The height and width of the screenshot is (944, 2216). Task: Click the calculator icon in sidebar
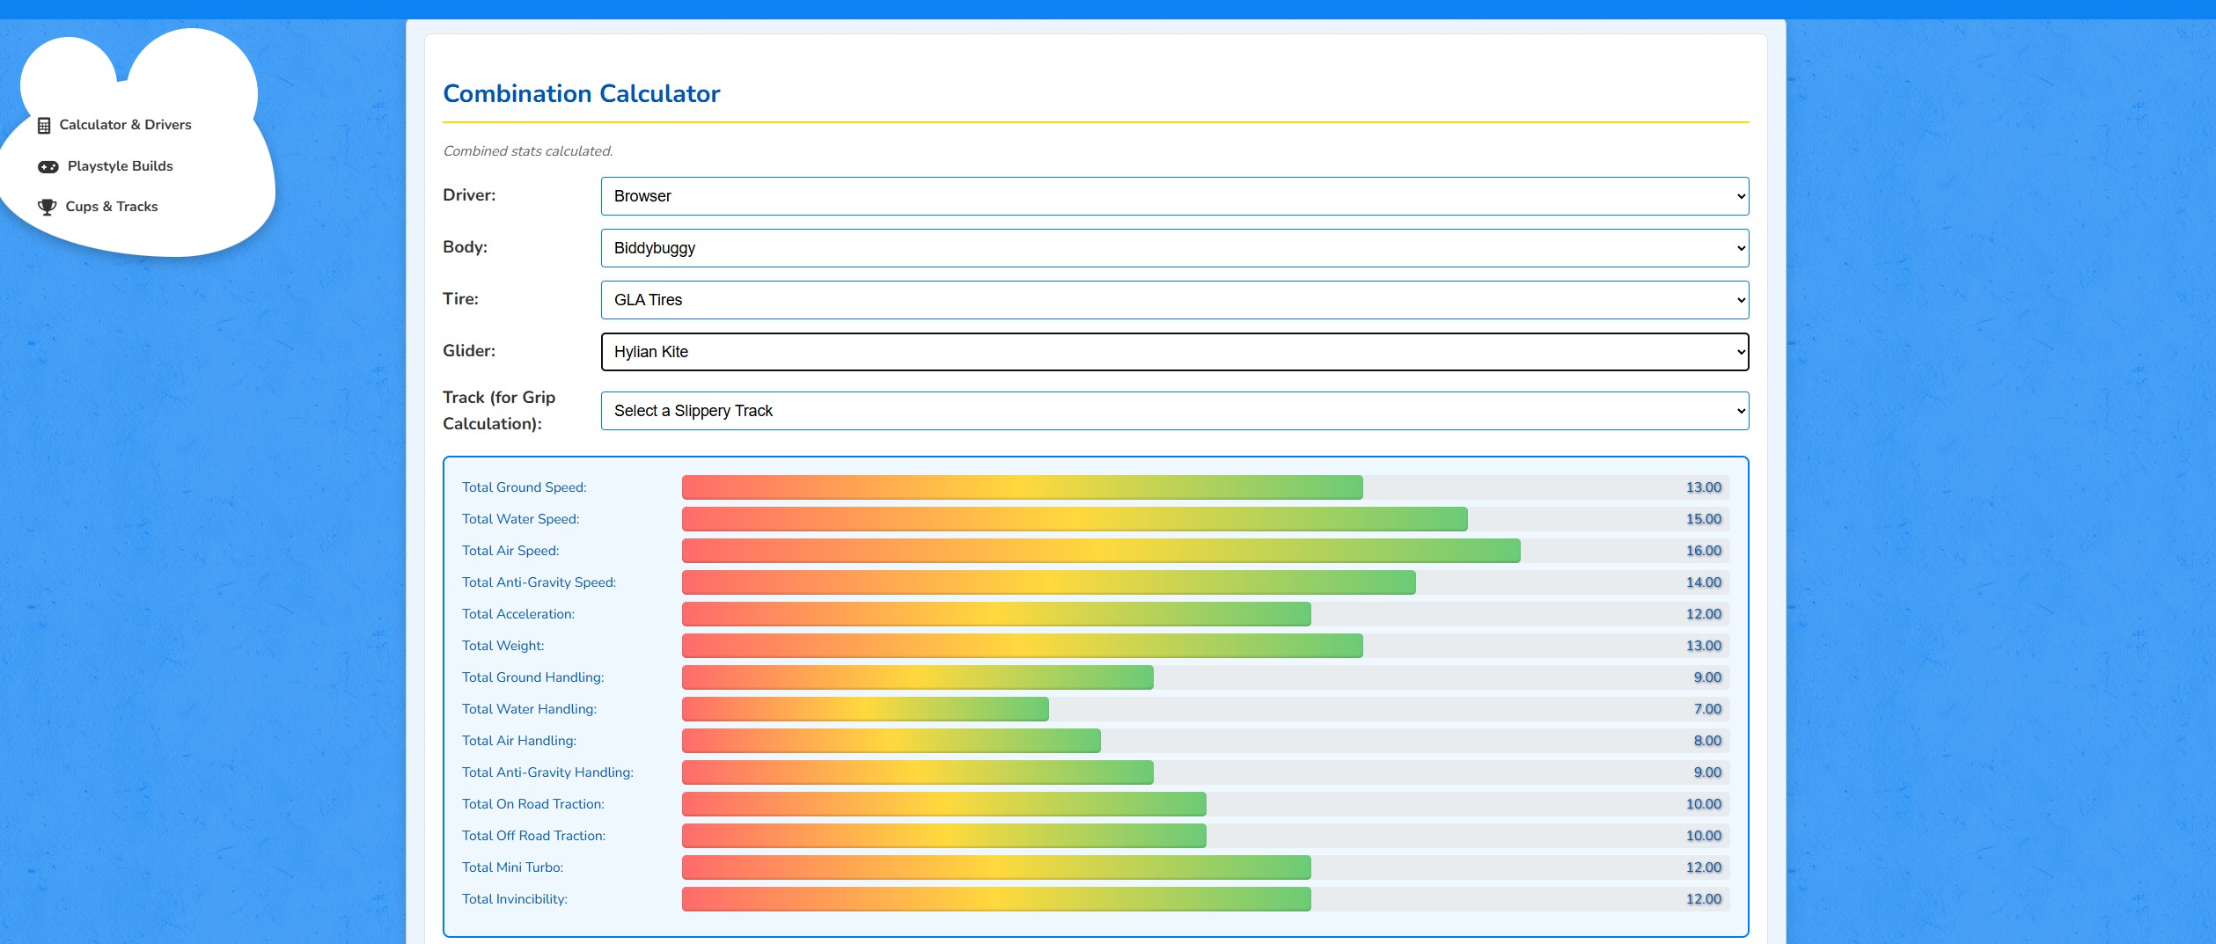(x=44, y=126)
